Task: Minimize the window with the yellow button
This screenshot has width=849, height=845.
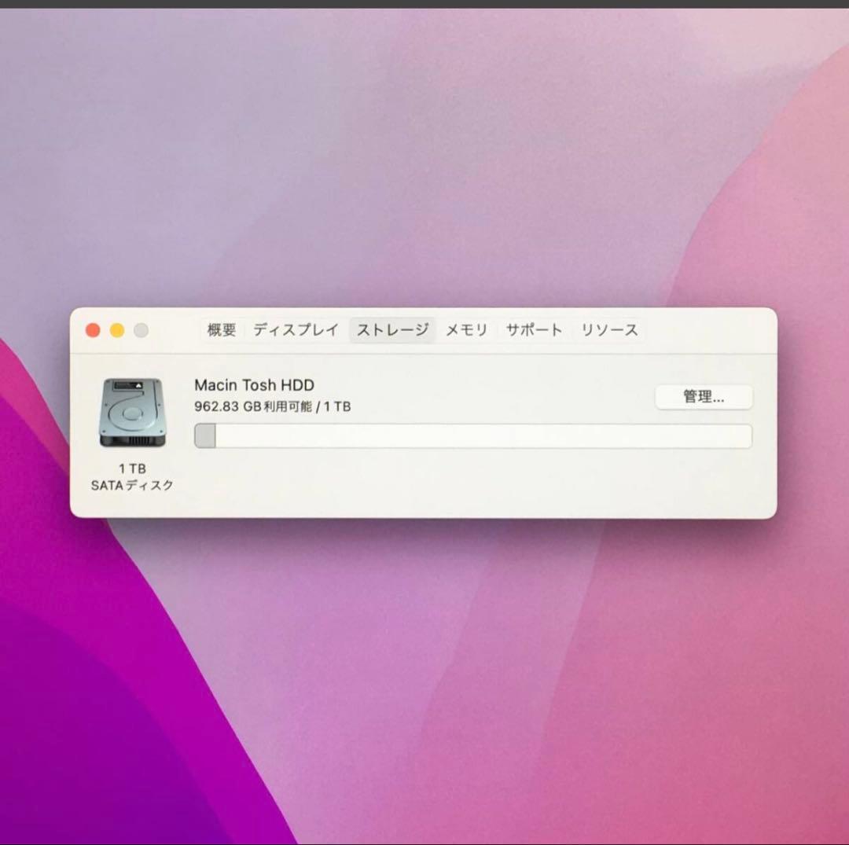Action: 116,330
